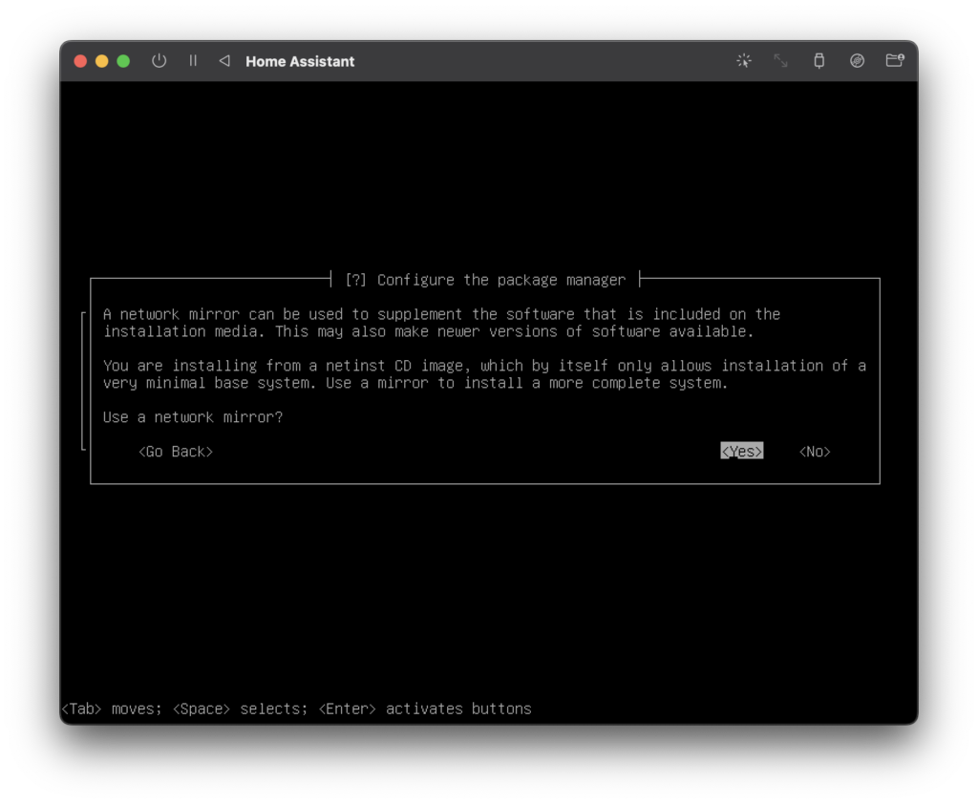Click the Home Assistant window title
978x804 pixels.
tap(300, 61)
